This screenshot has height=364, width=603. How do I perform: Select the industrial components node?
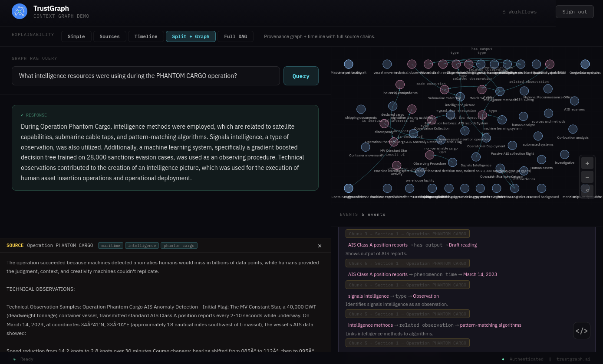[400, 84]
